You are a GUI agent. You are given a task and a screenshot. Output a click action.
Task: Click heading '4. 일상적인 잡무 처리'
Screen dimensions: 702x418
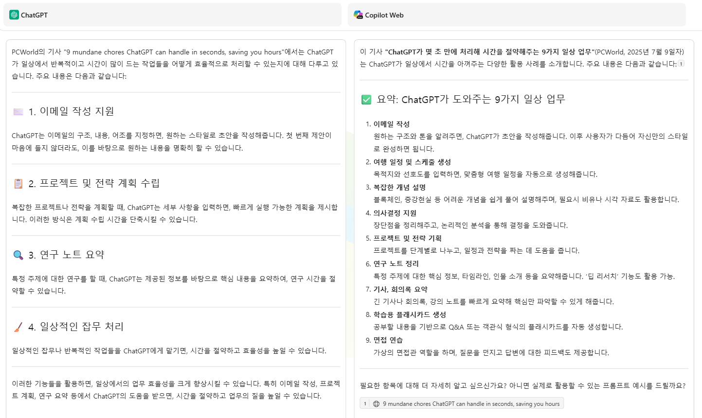[x=76, y=327]
